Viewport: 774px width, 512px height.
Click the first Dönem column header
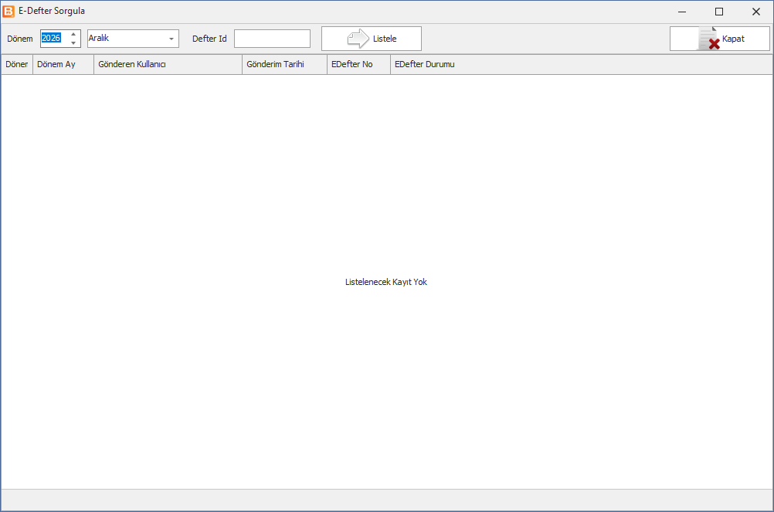click(x=17, y=65)
